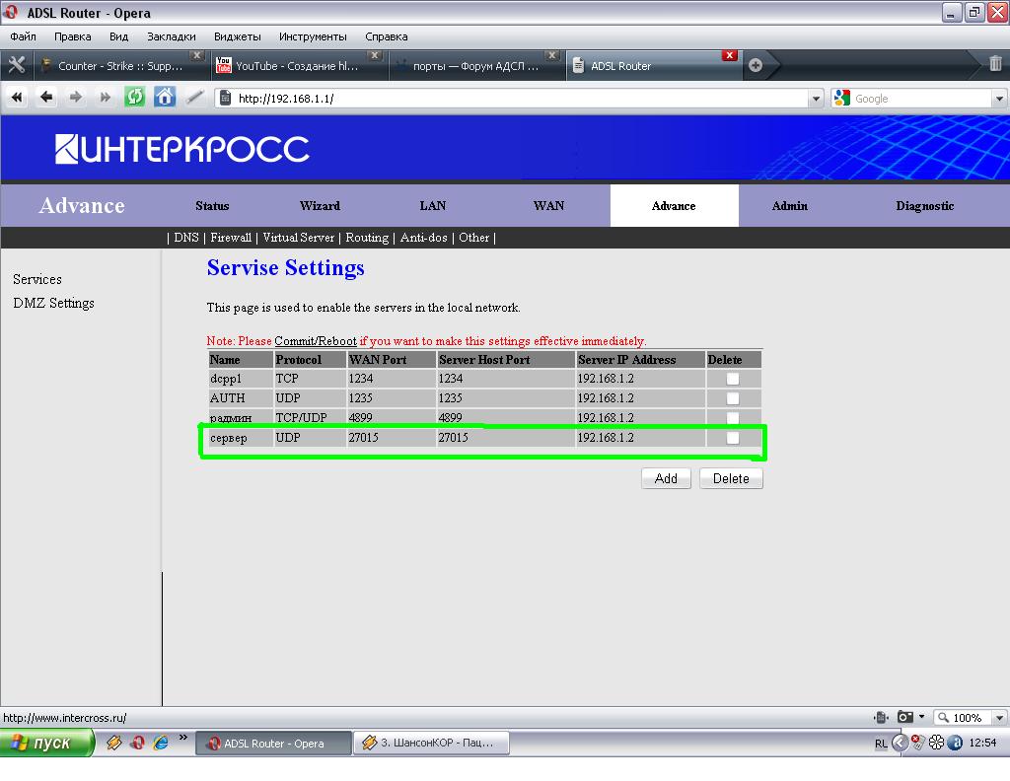Close the Counter-Strike tab
Screen dimensions: 1010x781
(197, 55)
